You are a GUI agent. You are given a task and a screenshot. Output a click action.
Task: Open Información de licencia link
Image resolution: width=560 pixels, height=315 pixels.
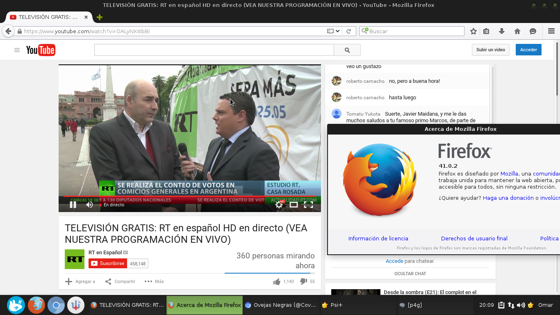pos(378,238)
